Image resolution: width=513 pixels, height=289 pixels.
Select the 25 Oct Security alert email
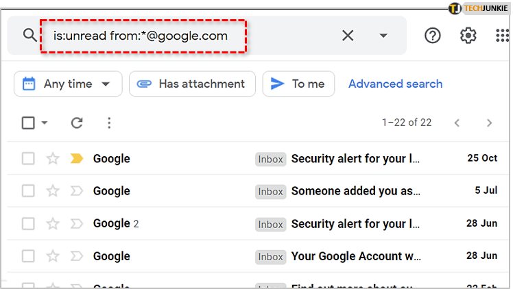click(x=28, y=159)
